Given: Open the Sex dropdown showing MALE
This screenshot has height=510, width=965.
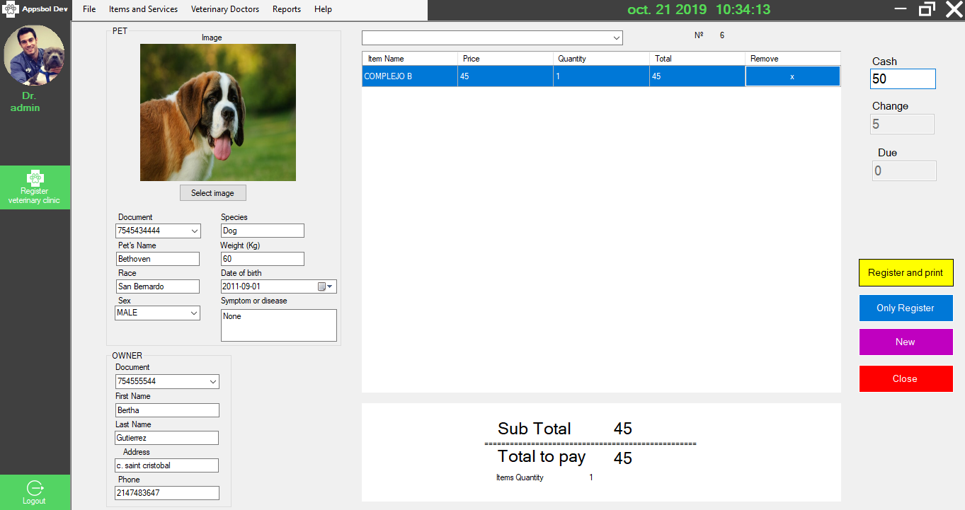Looking at the screenshot, I should (193, 313).
